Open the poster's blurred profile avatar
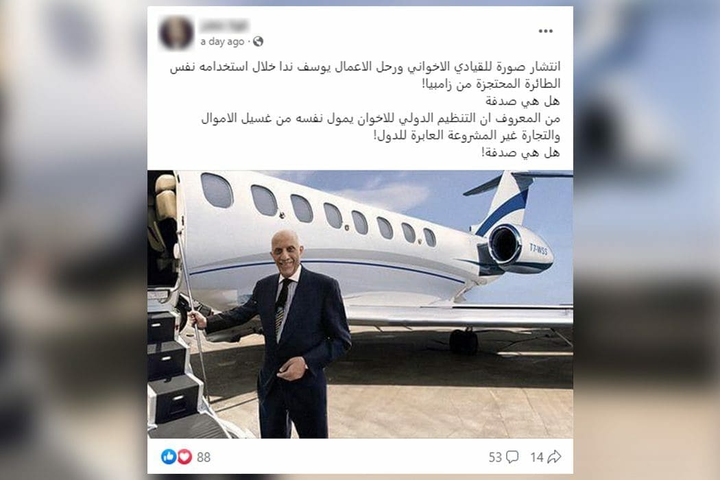 click(x=176, y=33)
